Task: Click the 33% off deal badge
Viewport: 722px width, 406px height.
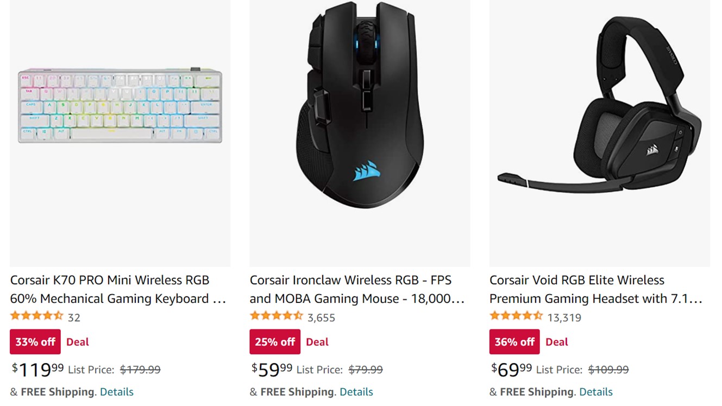Action: [35, 342]
